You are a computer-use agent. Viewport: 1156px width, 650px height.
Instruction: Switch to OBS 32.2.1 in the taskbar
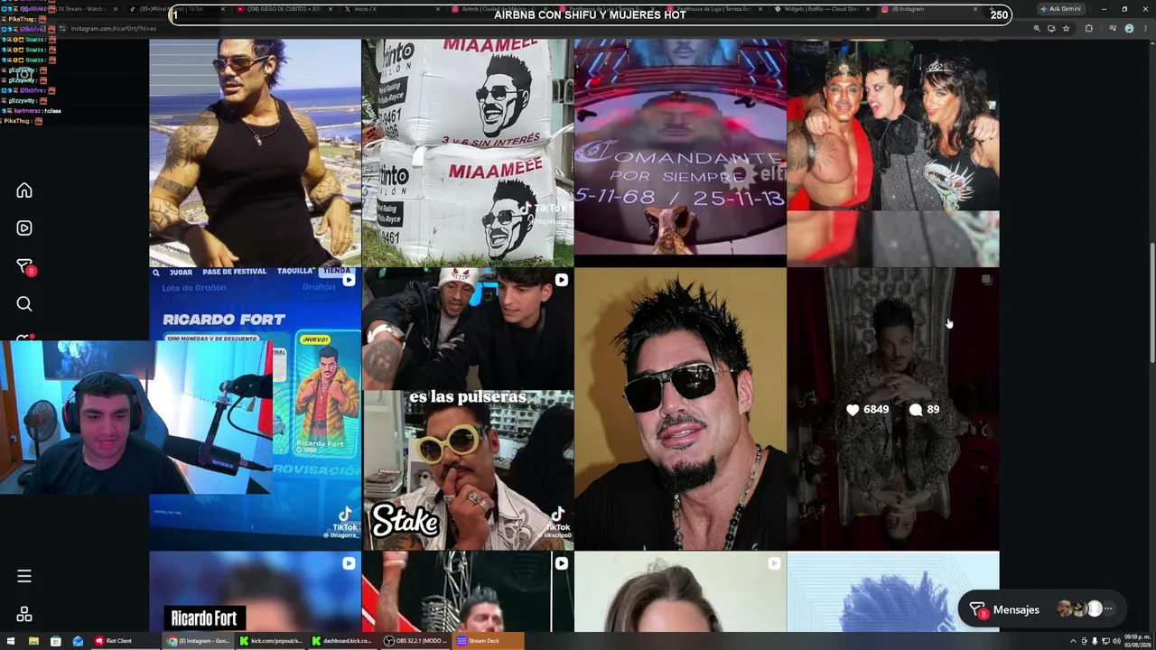click(415, 641)
